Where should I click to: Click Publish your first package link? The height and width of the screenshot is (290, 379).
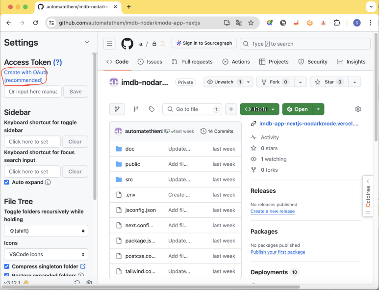[x=278, y=252]
